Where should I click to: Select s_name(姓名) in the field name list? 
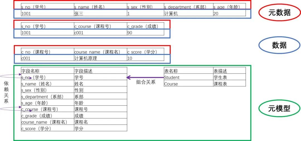click(48, 83)
